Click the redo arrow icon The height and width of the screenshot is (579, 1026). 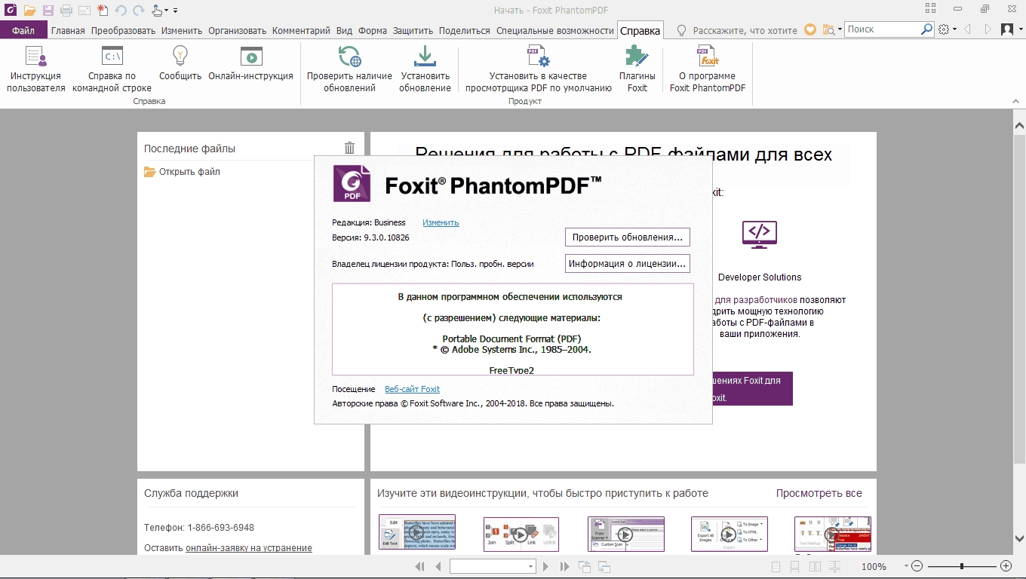point(139,10)
